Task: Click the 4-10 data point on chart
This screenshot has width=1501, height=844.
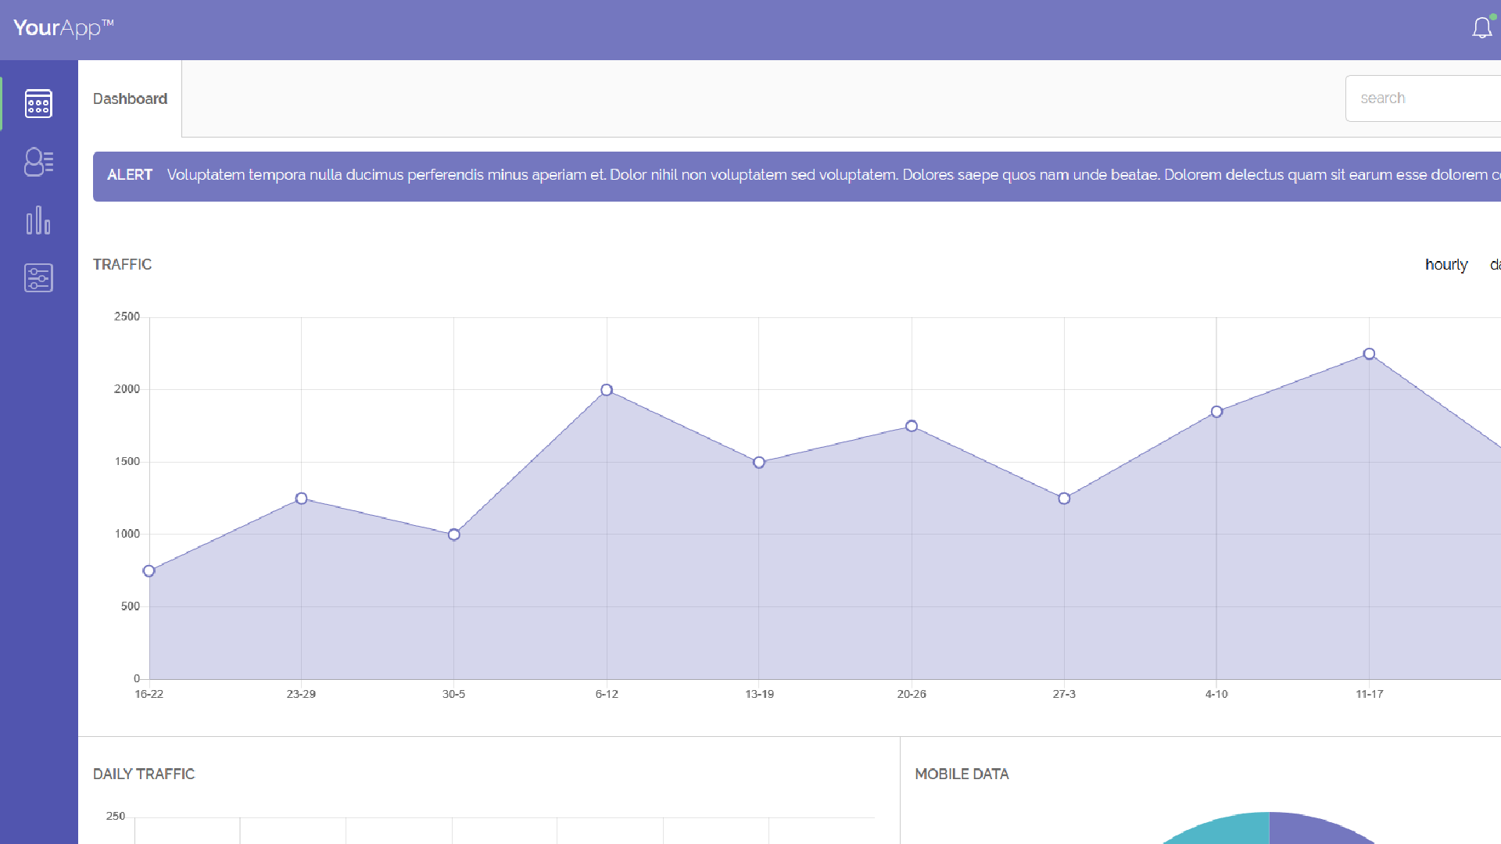Action: [1216, 412]
